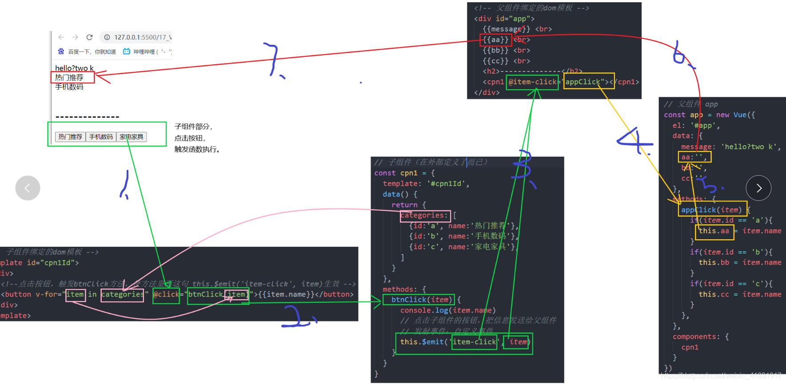Click the browser forward arrow
The height and width of the screenshot is (384, 786).
point(75,37)
